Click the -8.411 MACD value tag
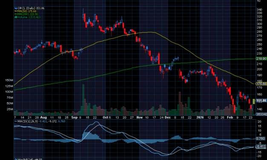Screen dimensions: 267x160 tap(261, 146)
